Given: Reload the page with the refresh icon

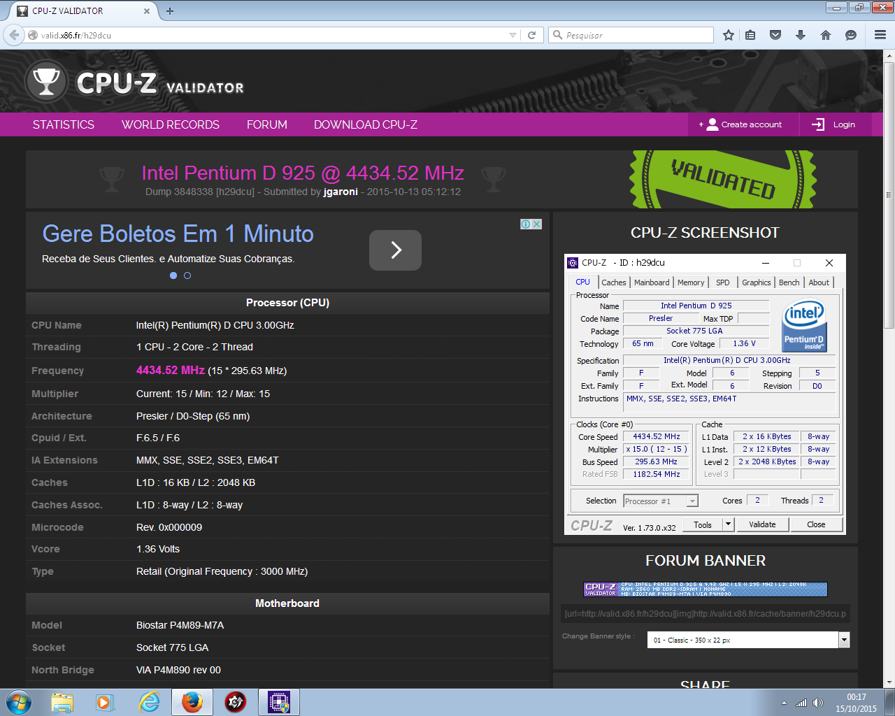Looking at the screenshot, I should click(x=531, y=35).
